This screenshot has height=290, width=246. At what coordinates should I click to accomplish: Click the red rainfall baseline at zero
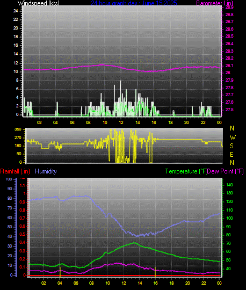(125, 275)
